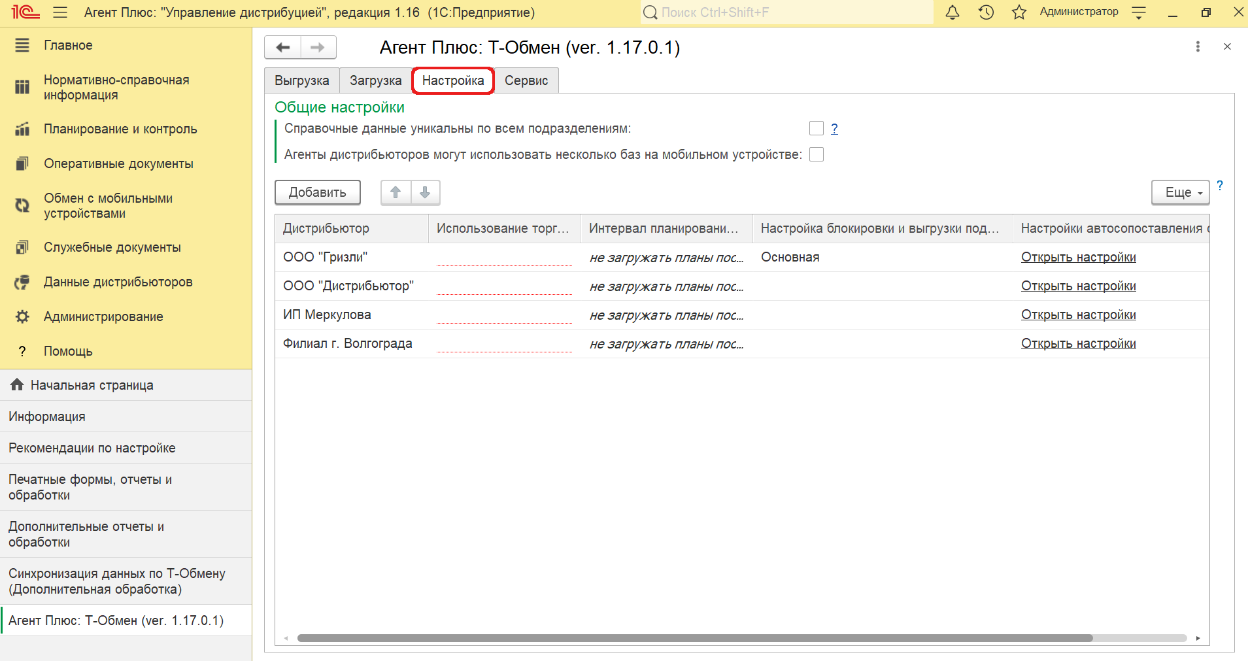Select Агент Плюс: Т-Обмен window entry

pyautogui.click(x=126, y=620)
